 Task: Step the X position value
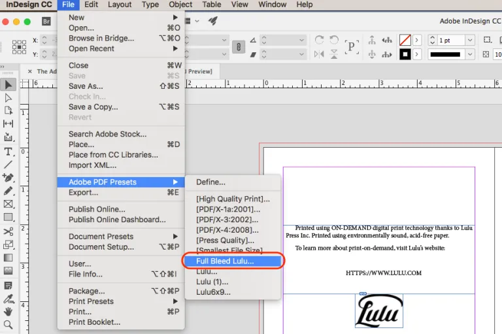(x=44, y=41)
